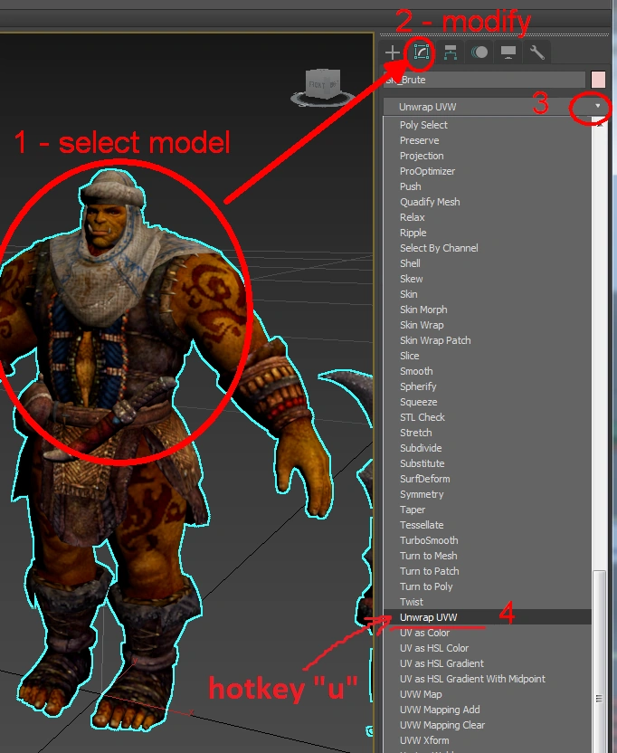Image resolution: width=617 pixels, height=753 pixels.
Task: Open the Create panel plus icon
Action: [393, 52]
